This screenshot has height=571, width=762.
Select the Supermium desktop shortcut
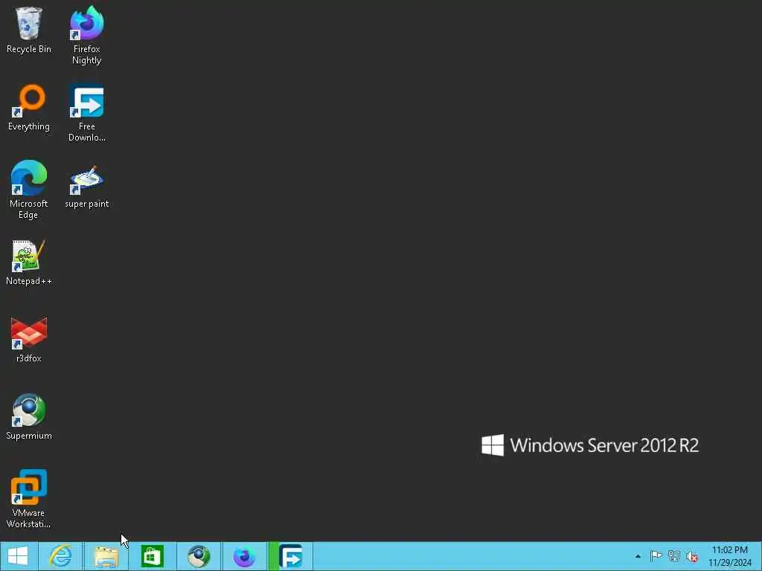click(29, 416)
